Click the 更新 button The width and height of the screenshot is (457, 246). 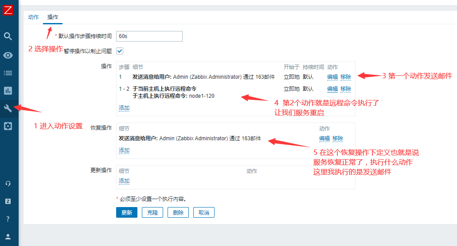coord(127,212)
